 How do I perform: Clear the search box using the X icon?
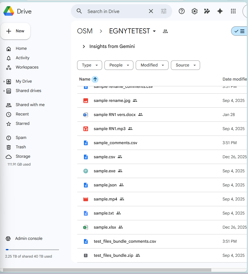pos(151,11)
